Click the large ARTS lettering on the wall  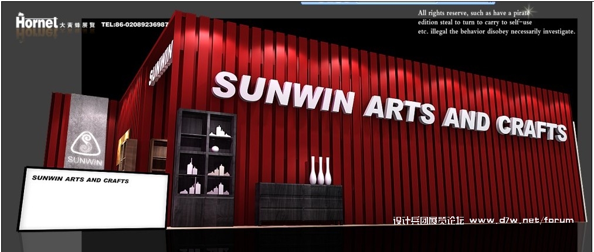click(399, 109)
